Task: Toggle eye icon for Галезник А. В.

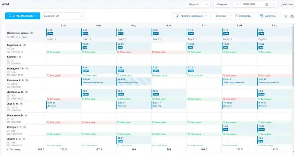Action: (27, 80)
